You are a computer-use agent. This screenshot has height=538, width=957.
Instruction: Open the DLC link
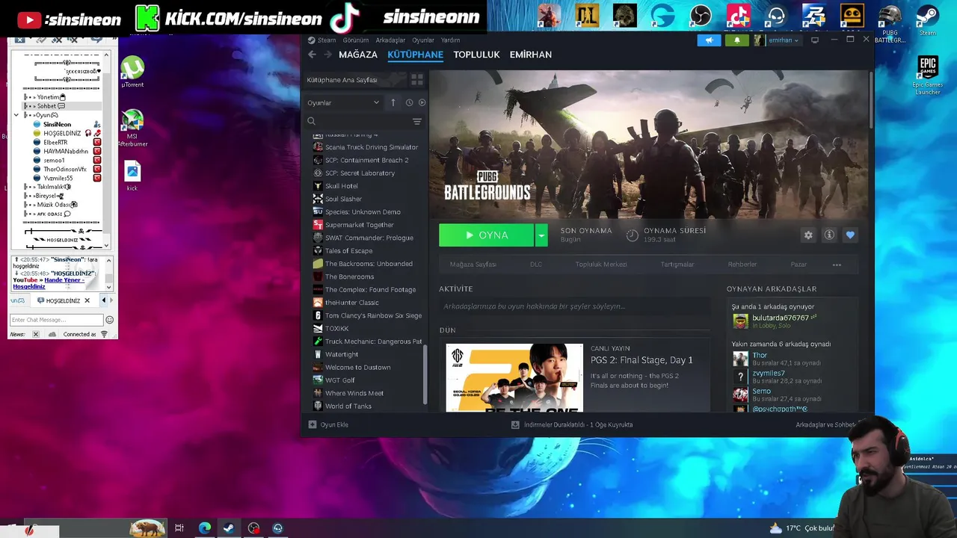pos(536,265)
